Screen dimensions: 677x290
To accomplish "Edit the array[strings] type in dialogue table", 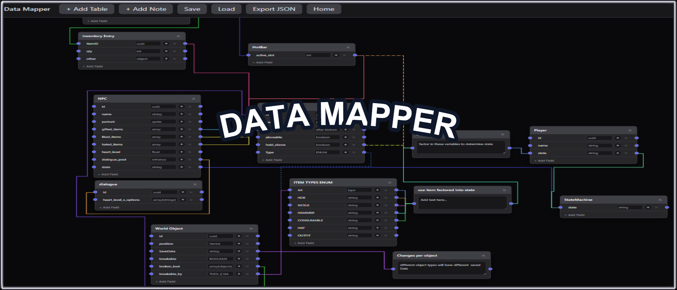I will point(164,200).
